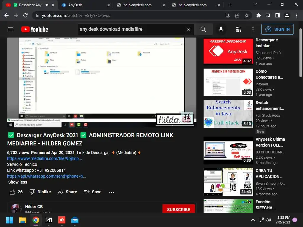This screenshot has width=303, height=227.
Task: Dislike the video
Action: point(40,192)
